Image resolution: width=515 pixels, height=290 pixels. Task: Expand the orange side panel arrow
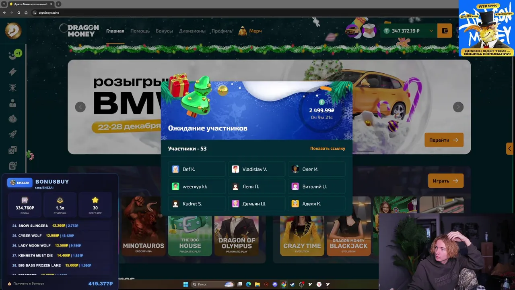(x=510, y=149)
